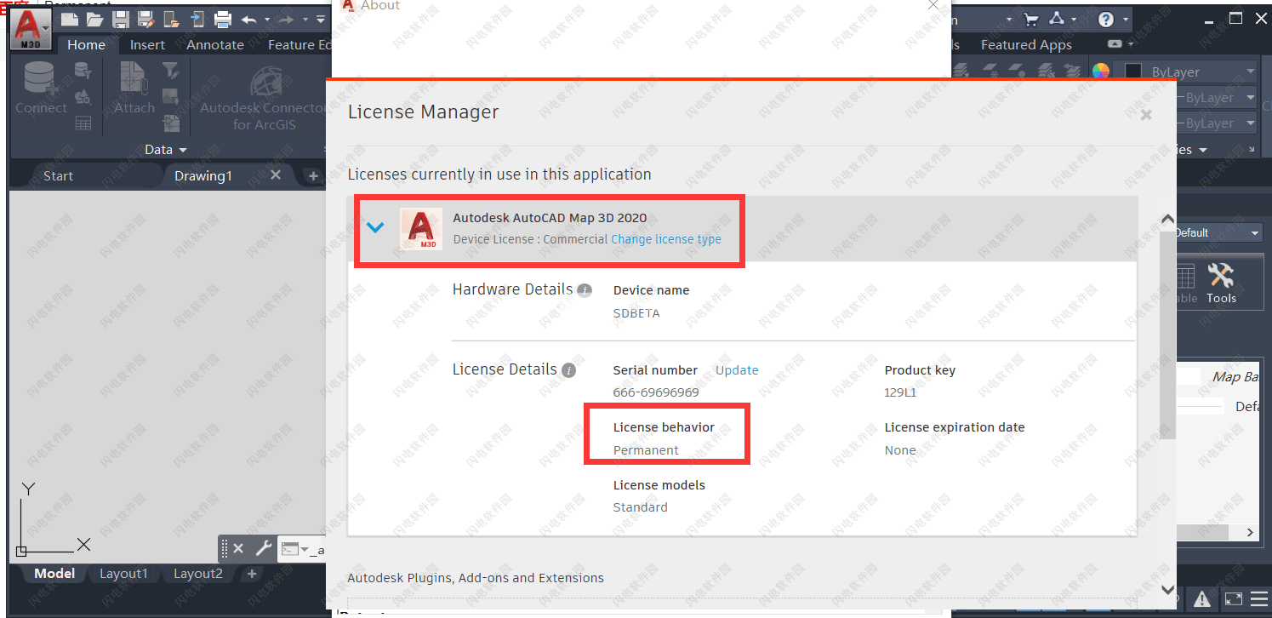
Task: Click Autodesk Connector for ArcGIS globe icon
Action: point(265,83)
